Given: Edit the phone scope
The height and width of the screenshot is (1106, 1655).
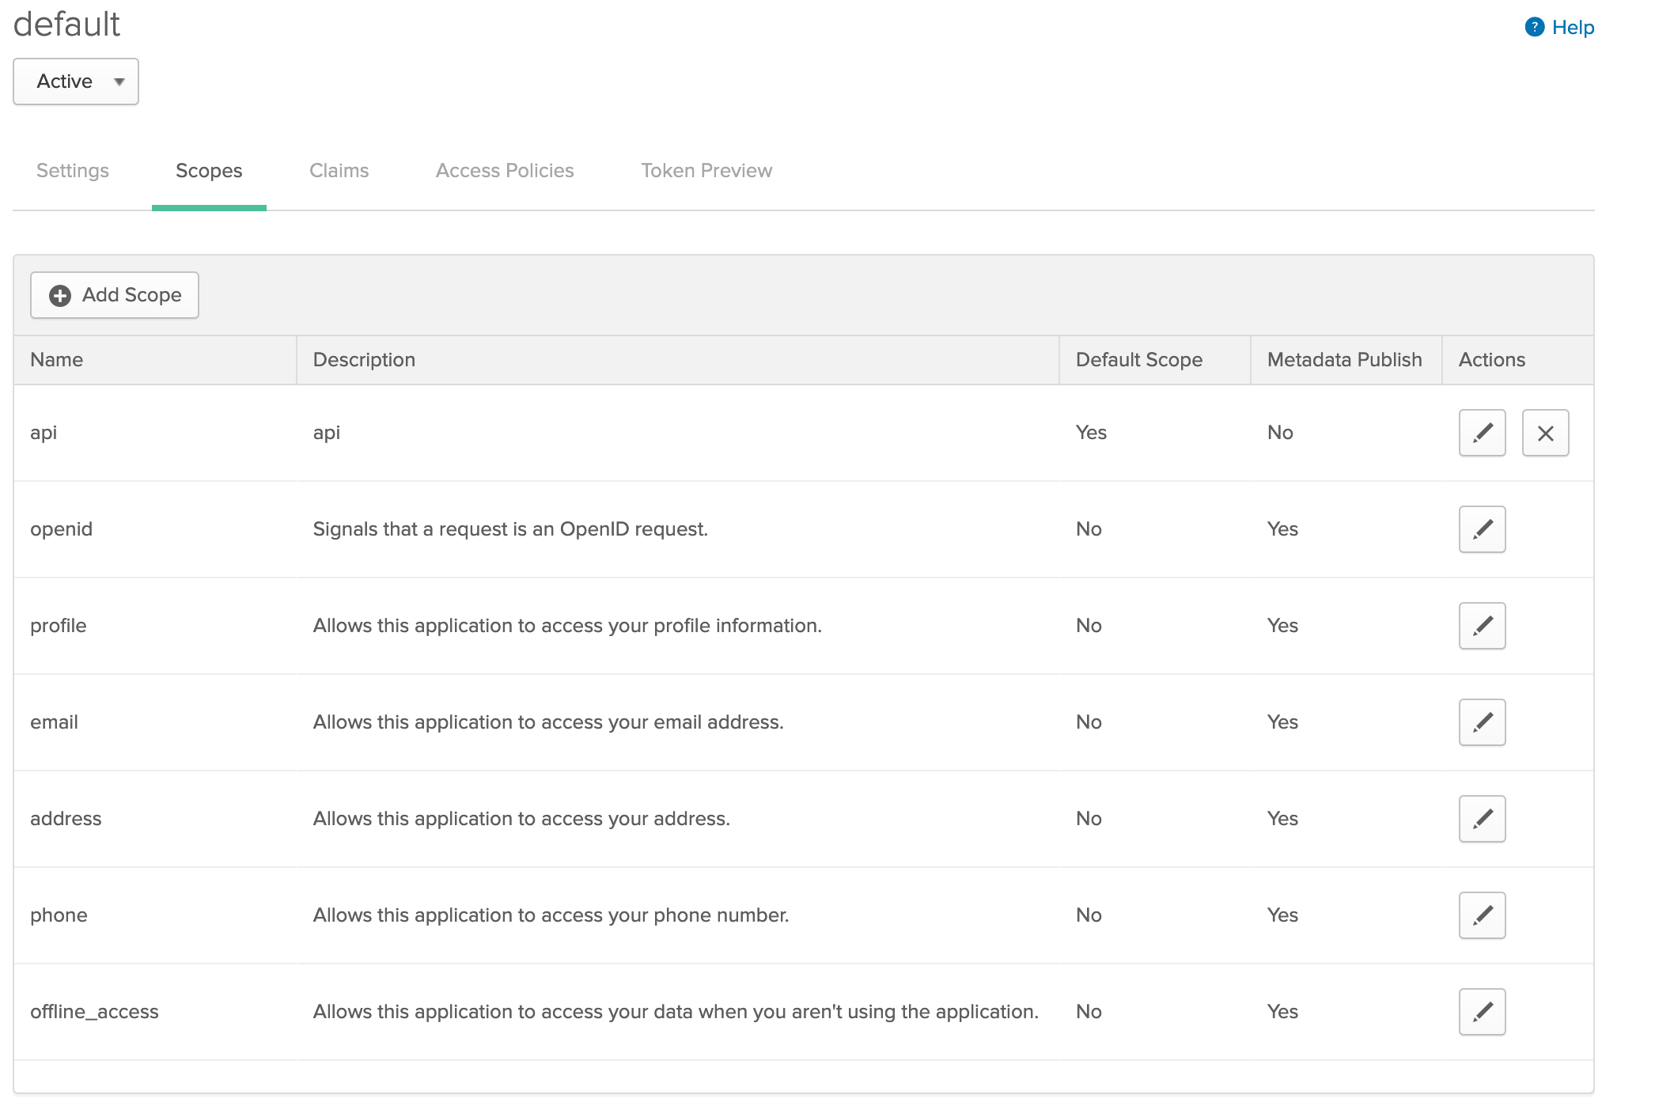Looking at the screenshot, I should (x=1482, y=915).
